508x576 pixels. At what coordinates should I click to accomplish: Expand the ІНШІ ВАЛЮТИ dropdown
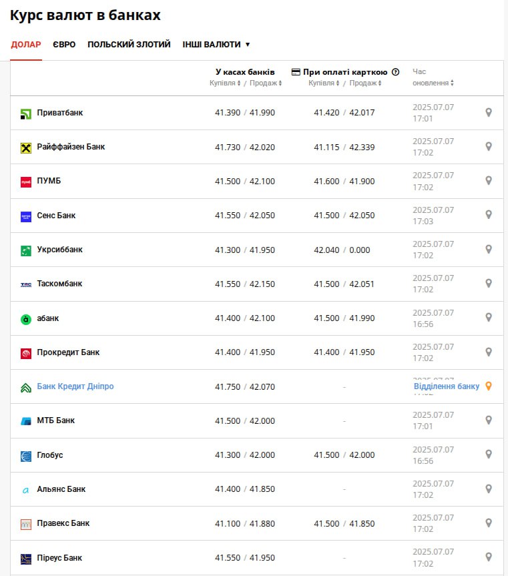click(x=216, y=45)
